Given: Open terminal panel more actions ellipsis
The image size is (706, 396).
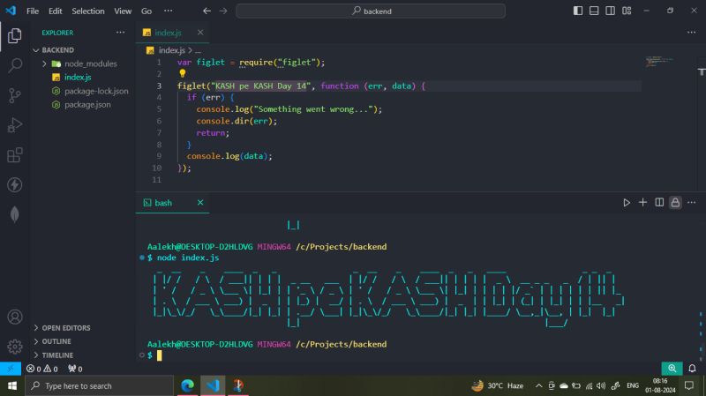Looking at the screenshot, I should [692, 203].
